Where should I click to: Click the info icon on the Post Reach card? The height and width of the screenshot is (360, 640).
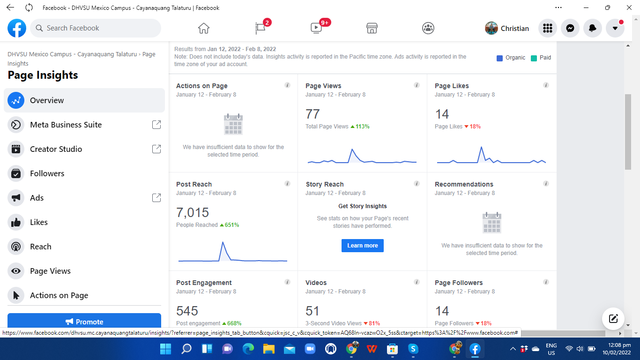pyautogui.click(x=287, y=184)
